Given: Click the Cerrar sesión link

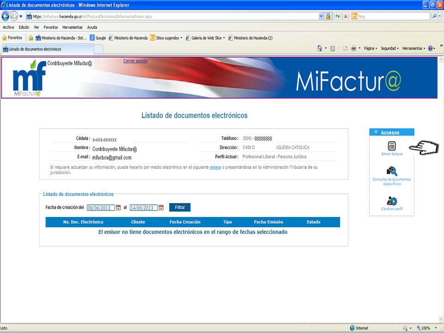Looking at the screenshot, I should (x=135, y=61).
